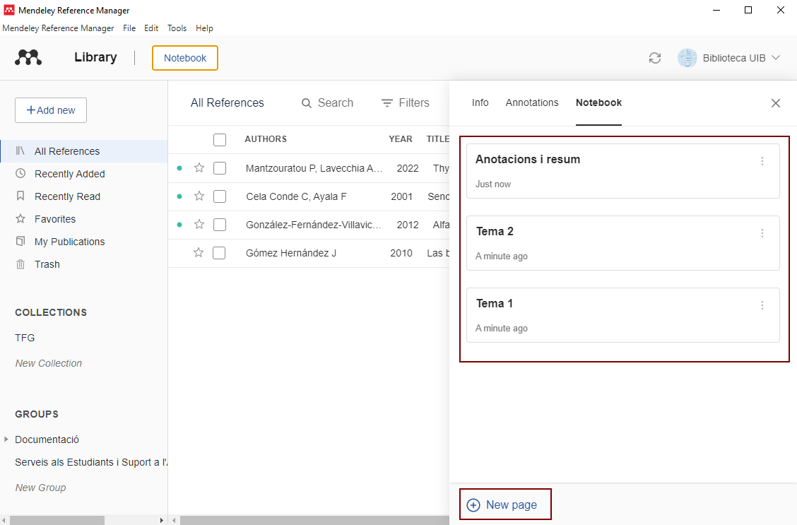Open the Tema 2 notebook page
The height and width of the screenshot is (525, 797).
tap(623, 244)
